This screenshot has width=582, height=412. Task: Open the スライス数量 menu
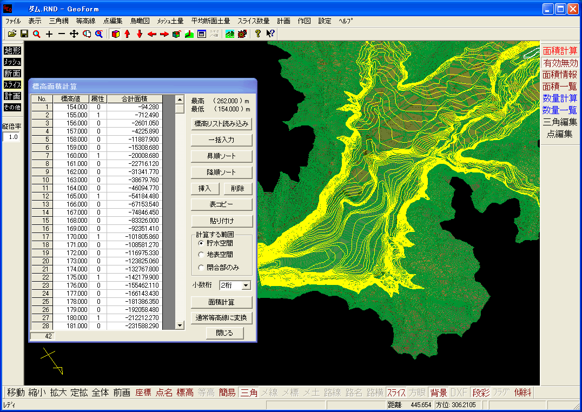tap(254, 21)
